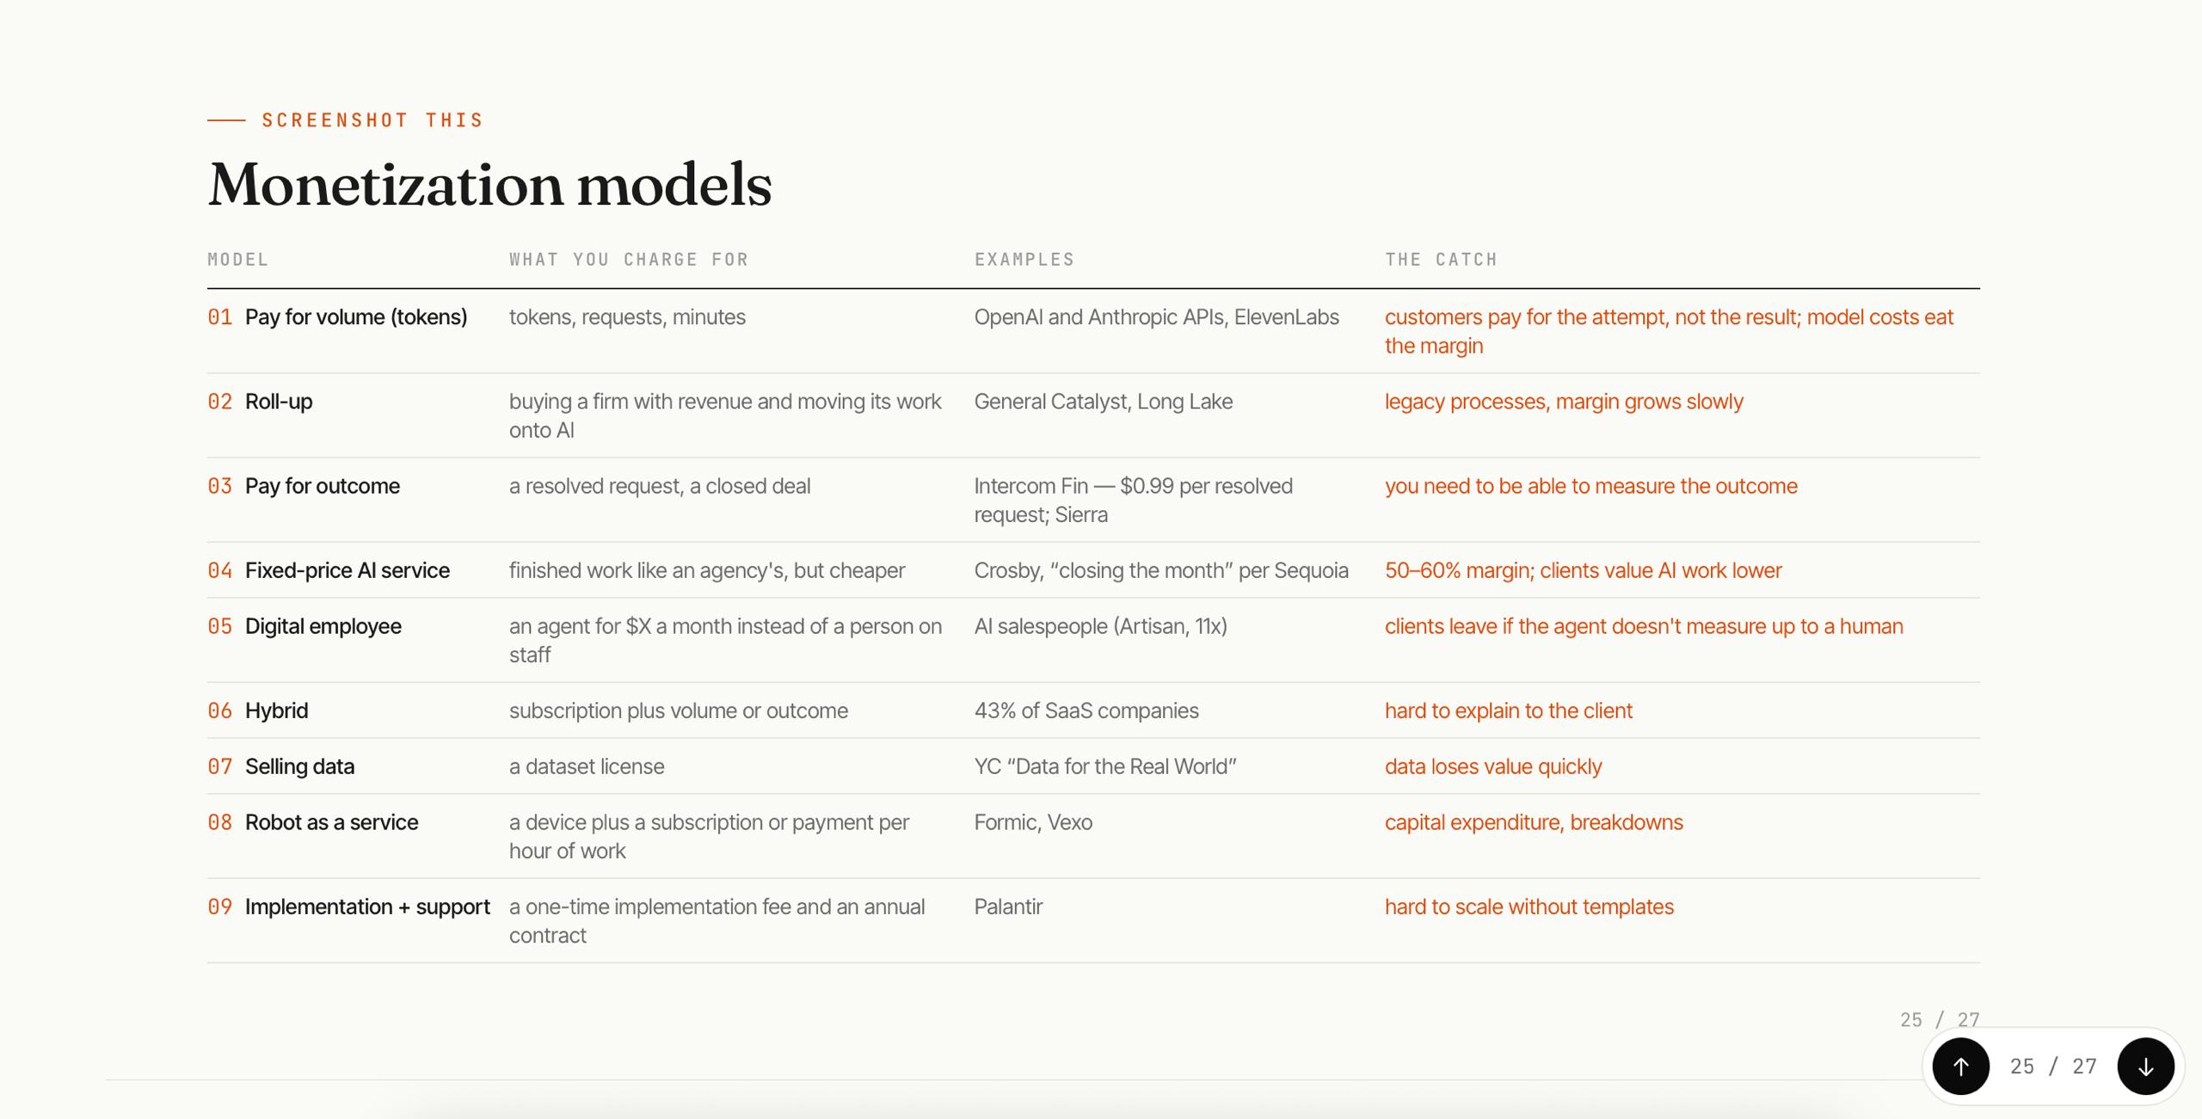The width and height of the screenshot is (2202, 1119).
Task: Advance to next slide with down arrow button
Action: point(2145,1067)
